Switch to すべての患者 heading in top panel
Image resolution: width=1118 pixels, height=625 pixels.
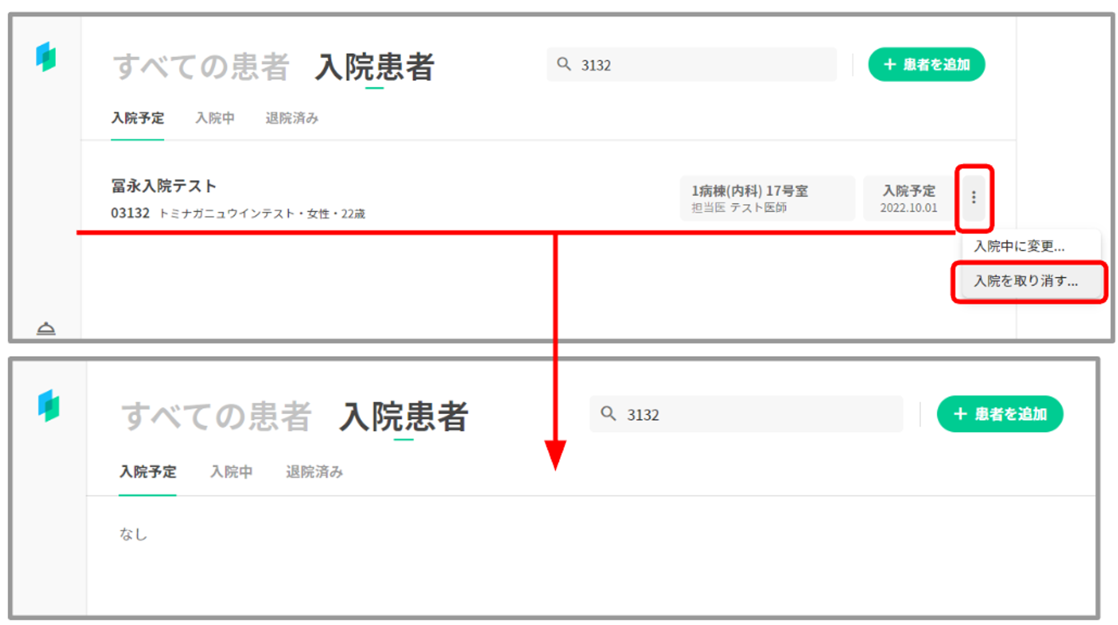201,67
